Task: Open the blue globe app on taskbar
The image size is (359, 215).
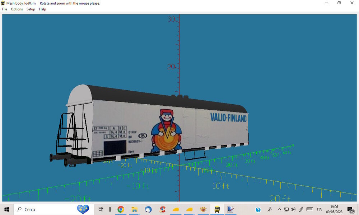Action: pyautogui.click(x=148, y=209)
